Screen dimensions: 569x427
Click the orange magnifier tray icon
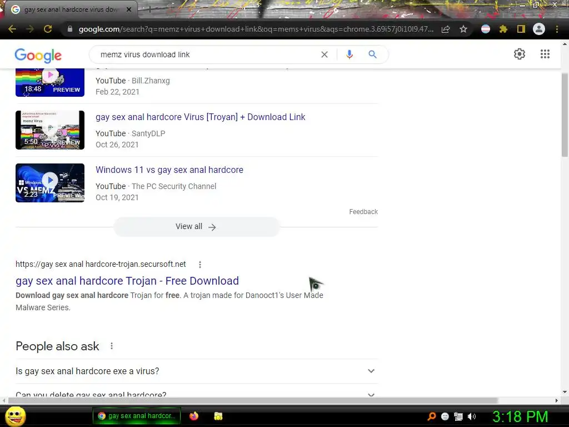tap(431, 416)
